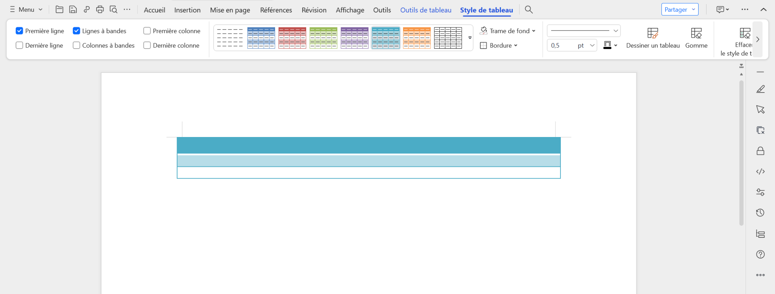Enable Dernière ligne checkbox
The height and width of the screenshot is (294, 775).
[19, 45]
